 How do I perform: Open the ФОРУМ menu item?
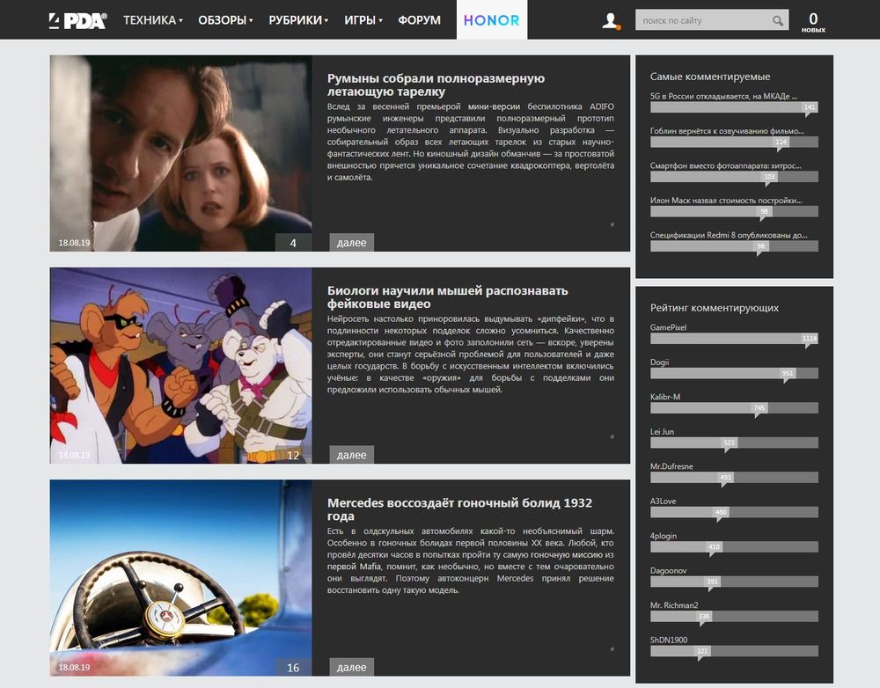[x=419, y=20]
